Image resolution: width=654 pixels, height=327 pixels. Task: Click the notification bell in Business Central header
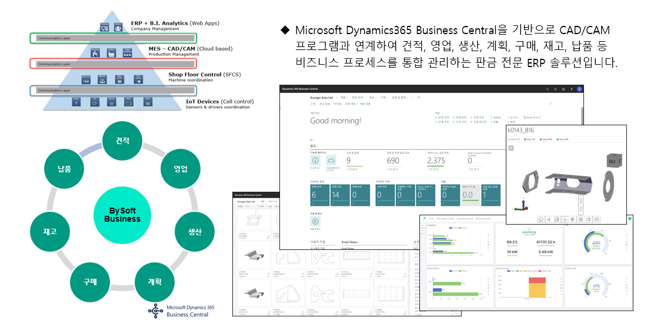pyautogui.click(x=556, y=89)
